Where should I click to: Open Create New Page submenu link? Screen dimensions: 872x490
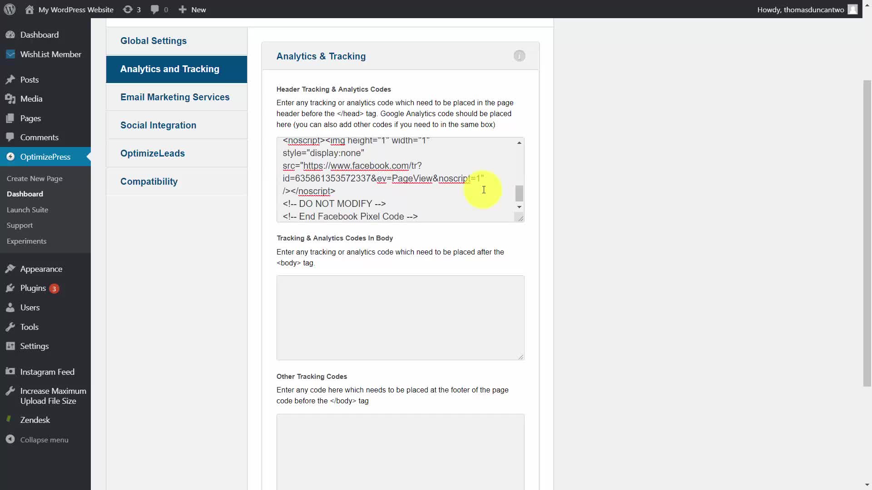pyautogui.click(x=35, y=178)
